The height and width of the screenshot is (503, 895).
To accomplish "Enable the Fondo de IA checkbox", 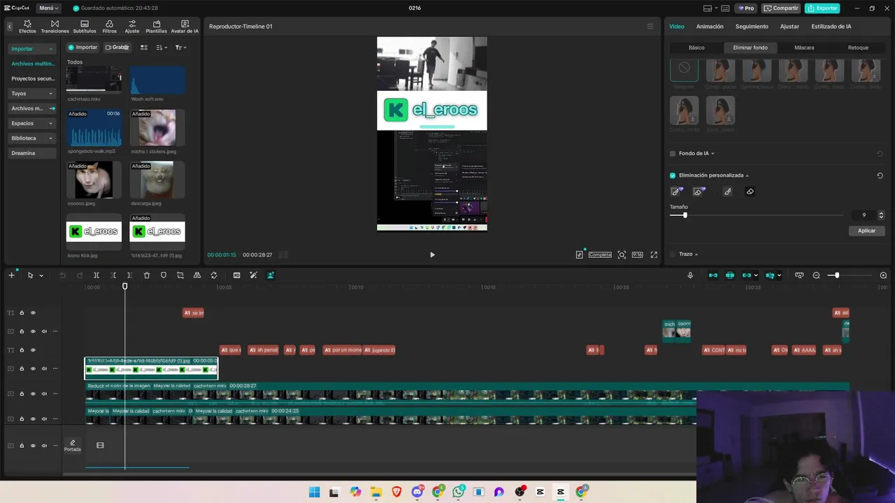I will (673, 154).
